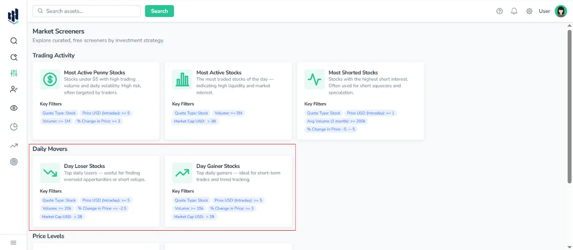Click the green Search button

(x=159, y=11)
